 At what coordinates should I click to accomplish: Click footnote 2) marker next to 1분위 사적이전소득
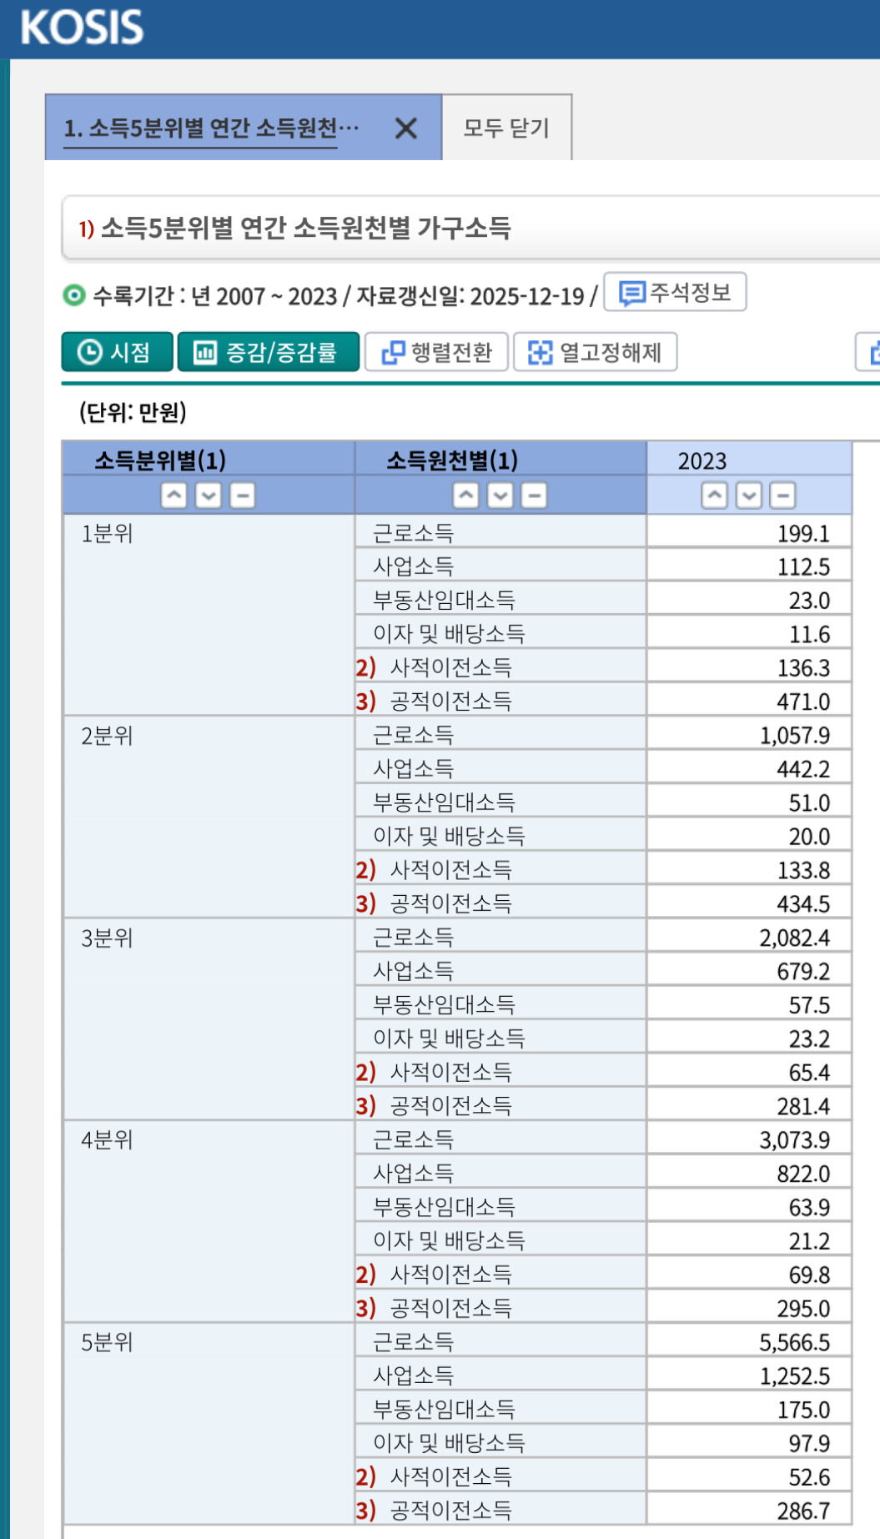click(x=365, y=667)
